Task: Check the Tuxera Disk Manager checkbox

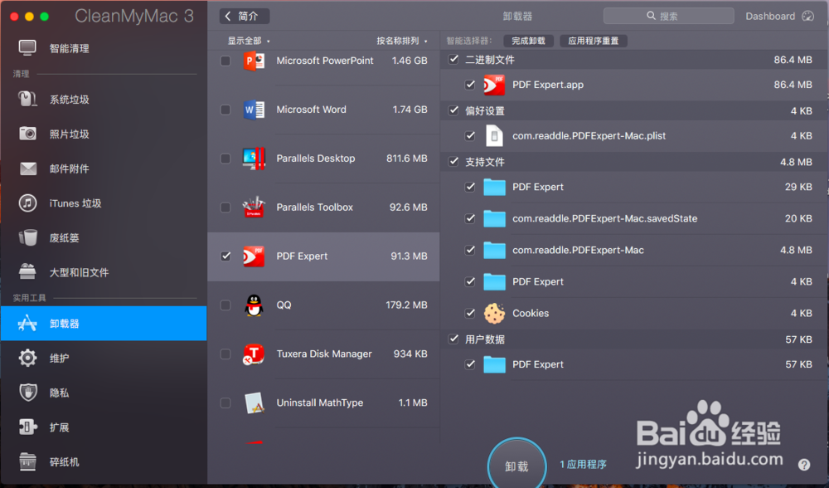Action: [x=225, y=354]
